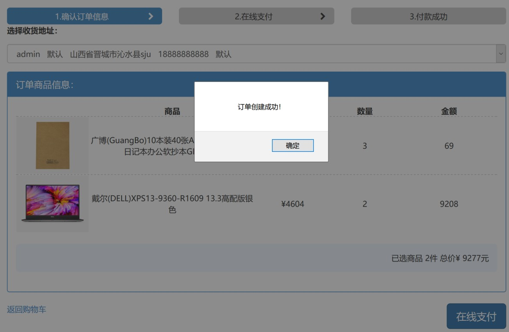Click the 商品 column header
This screenshot has width=509, height=332.
(172, 111)
